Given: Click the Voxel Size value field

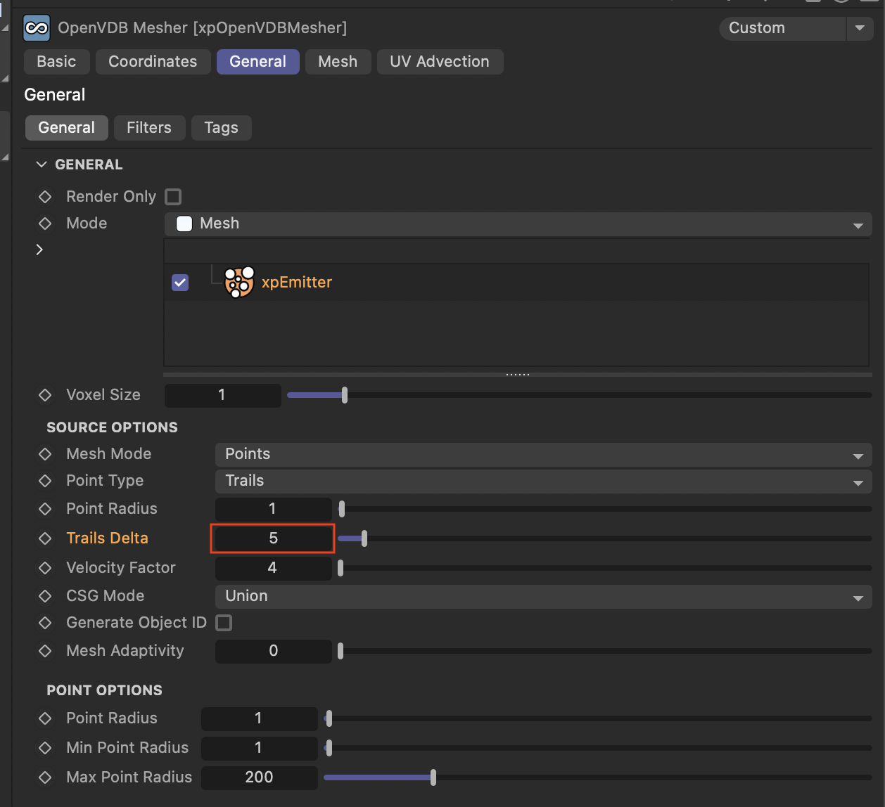Looking at the screenshot, I should coord(222,395).
